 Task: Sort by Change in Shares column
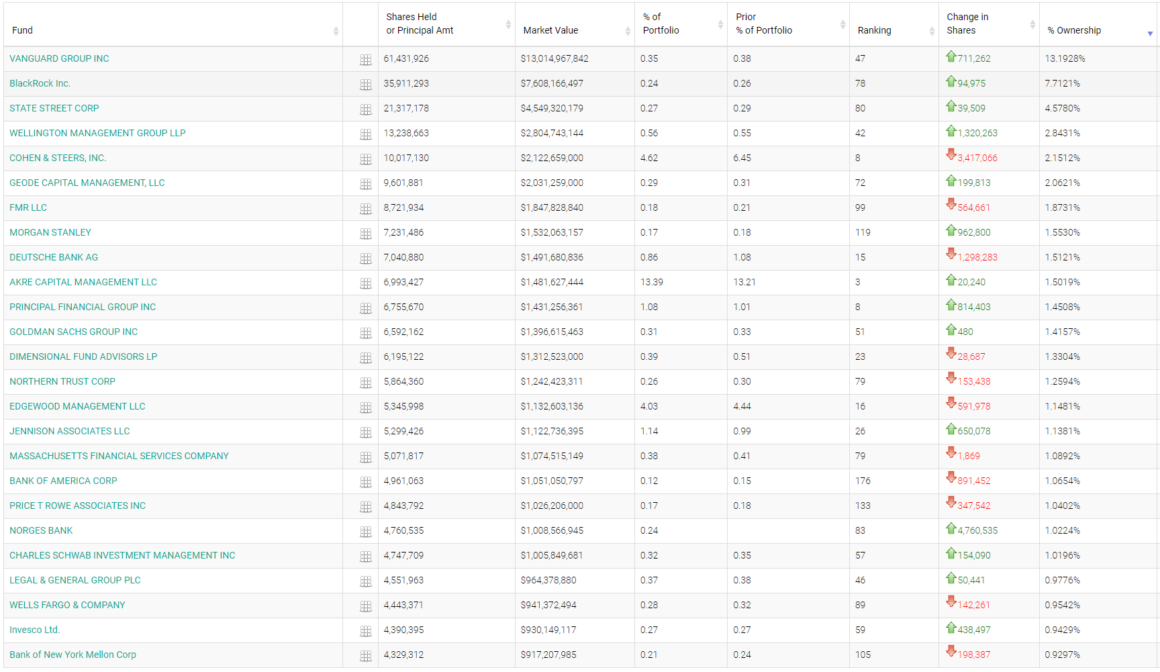(x=989, y=24)
